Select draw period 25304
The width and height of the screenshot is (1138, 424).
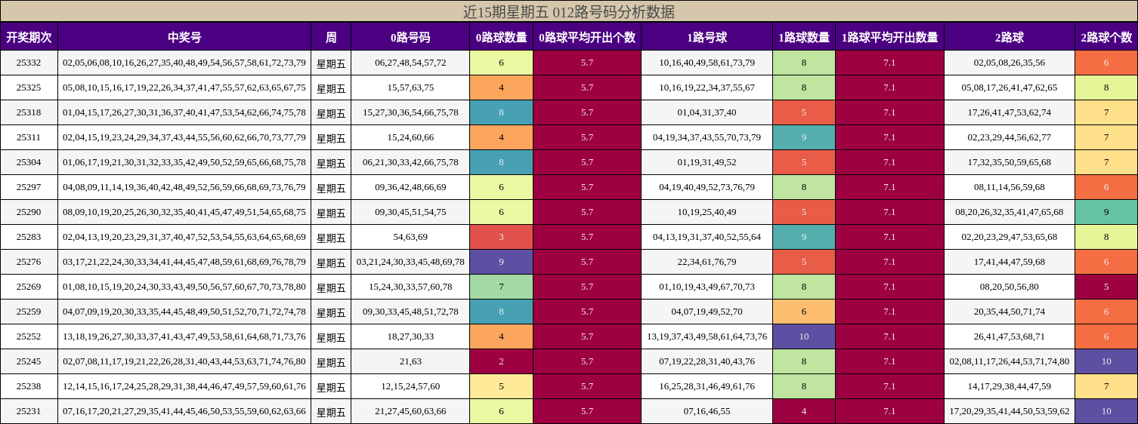[x=29, y=162]
